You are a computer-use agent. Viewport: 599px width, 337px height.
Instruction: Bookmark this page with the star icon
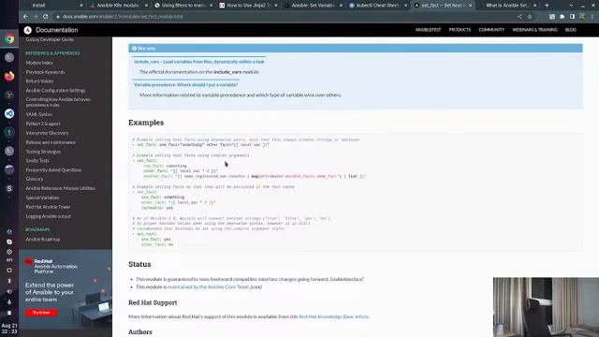click(x=530, y=17)
